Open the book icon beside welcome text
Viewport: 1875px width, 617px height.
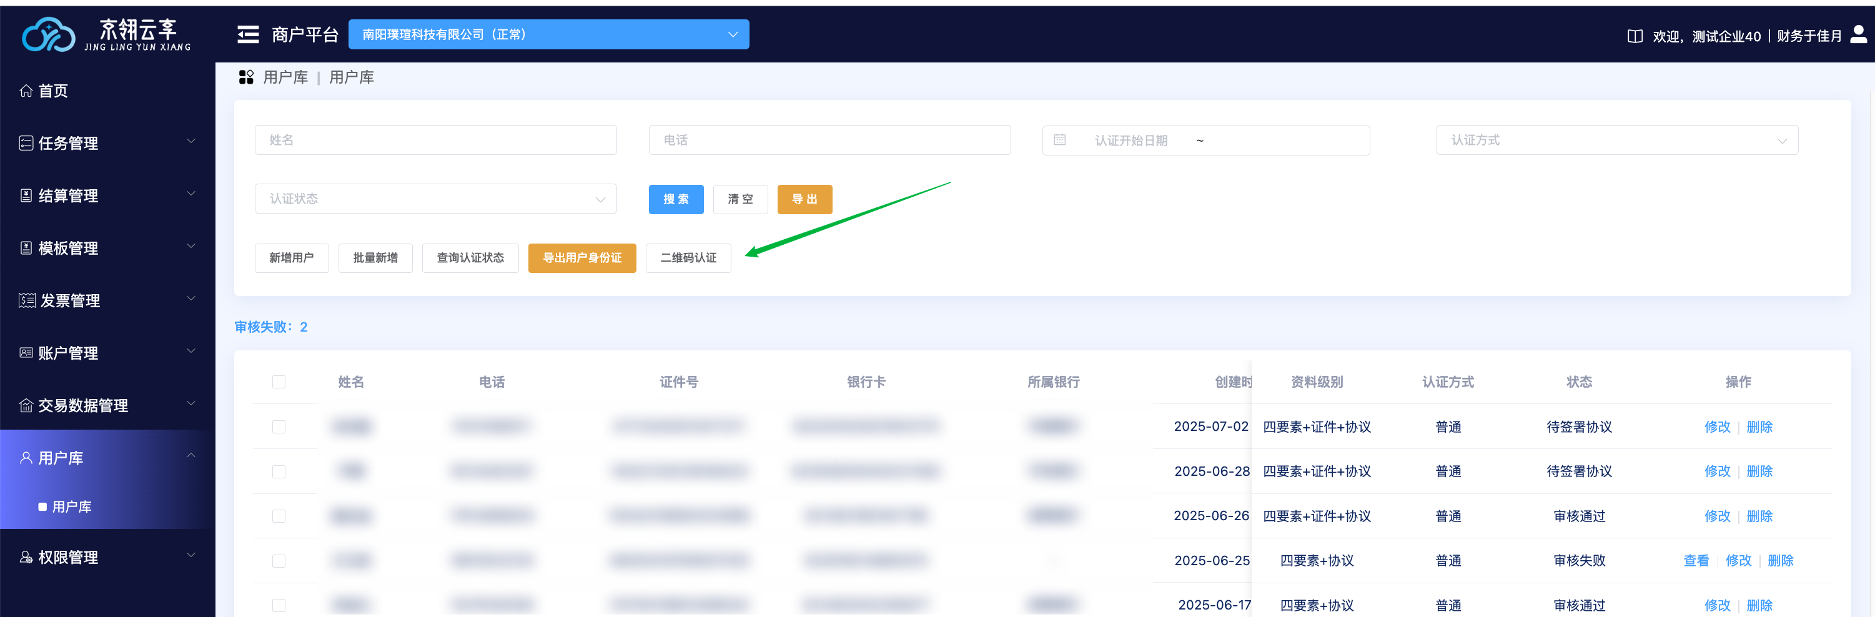coord(1634,36)
